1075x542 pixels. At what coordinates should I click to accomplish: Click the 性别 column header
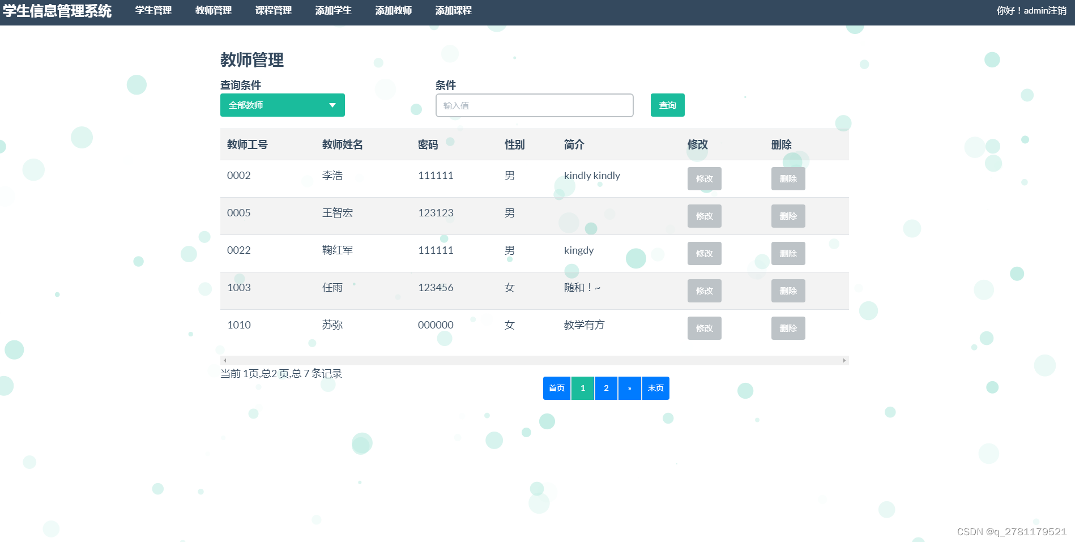pyautogui.click(x=515, y=145)
